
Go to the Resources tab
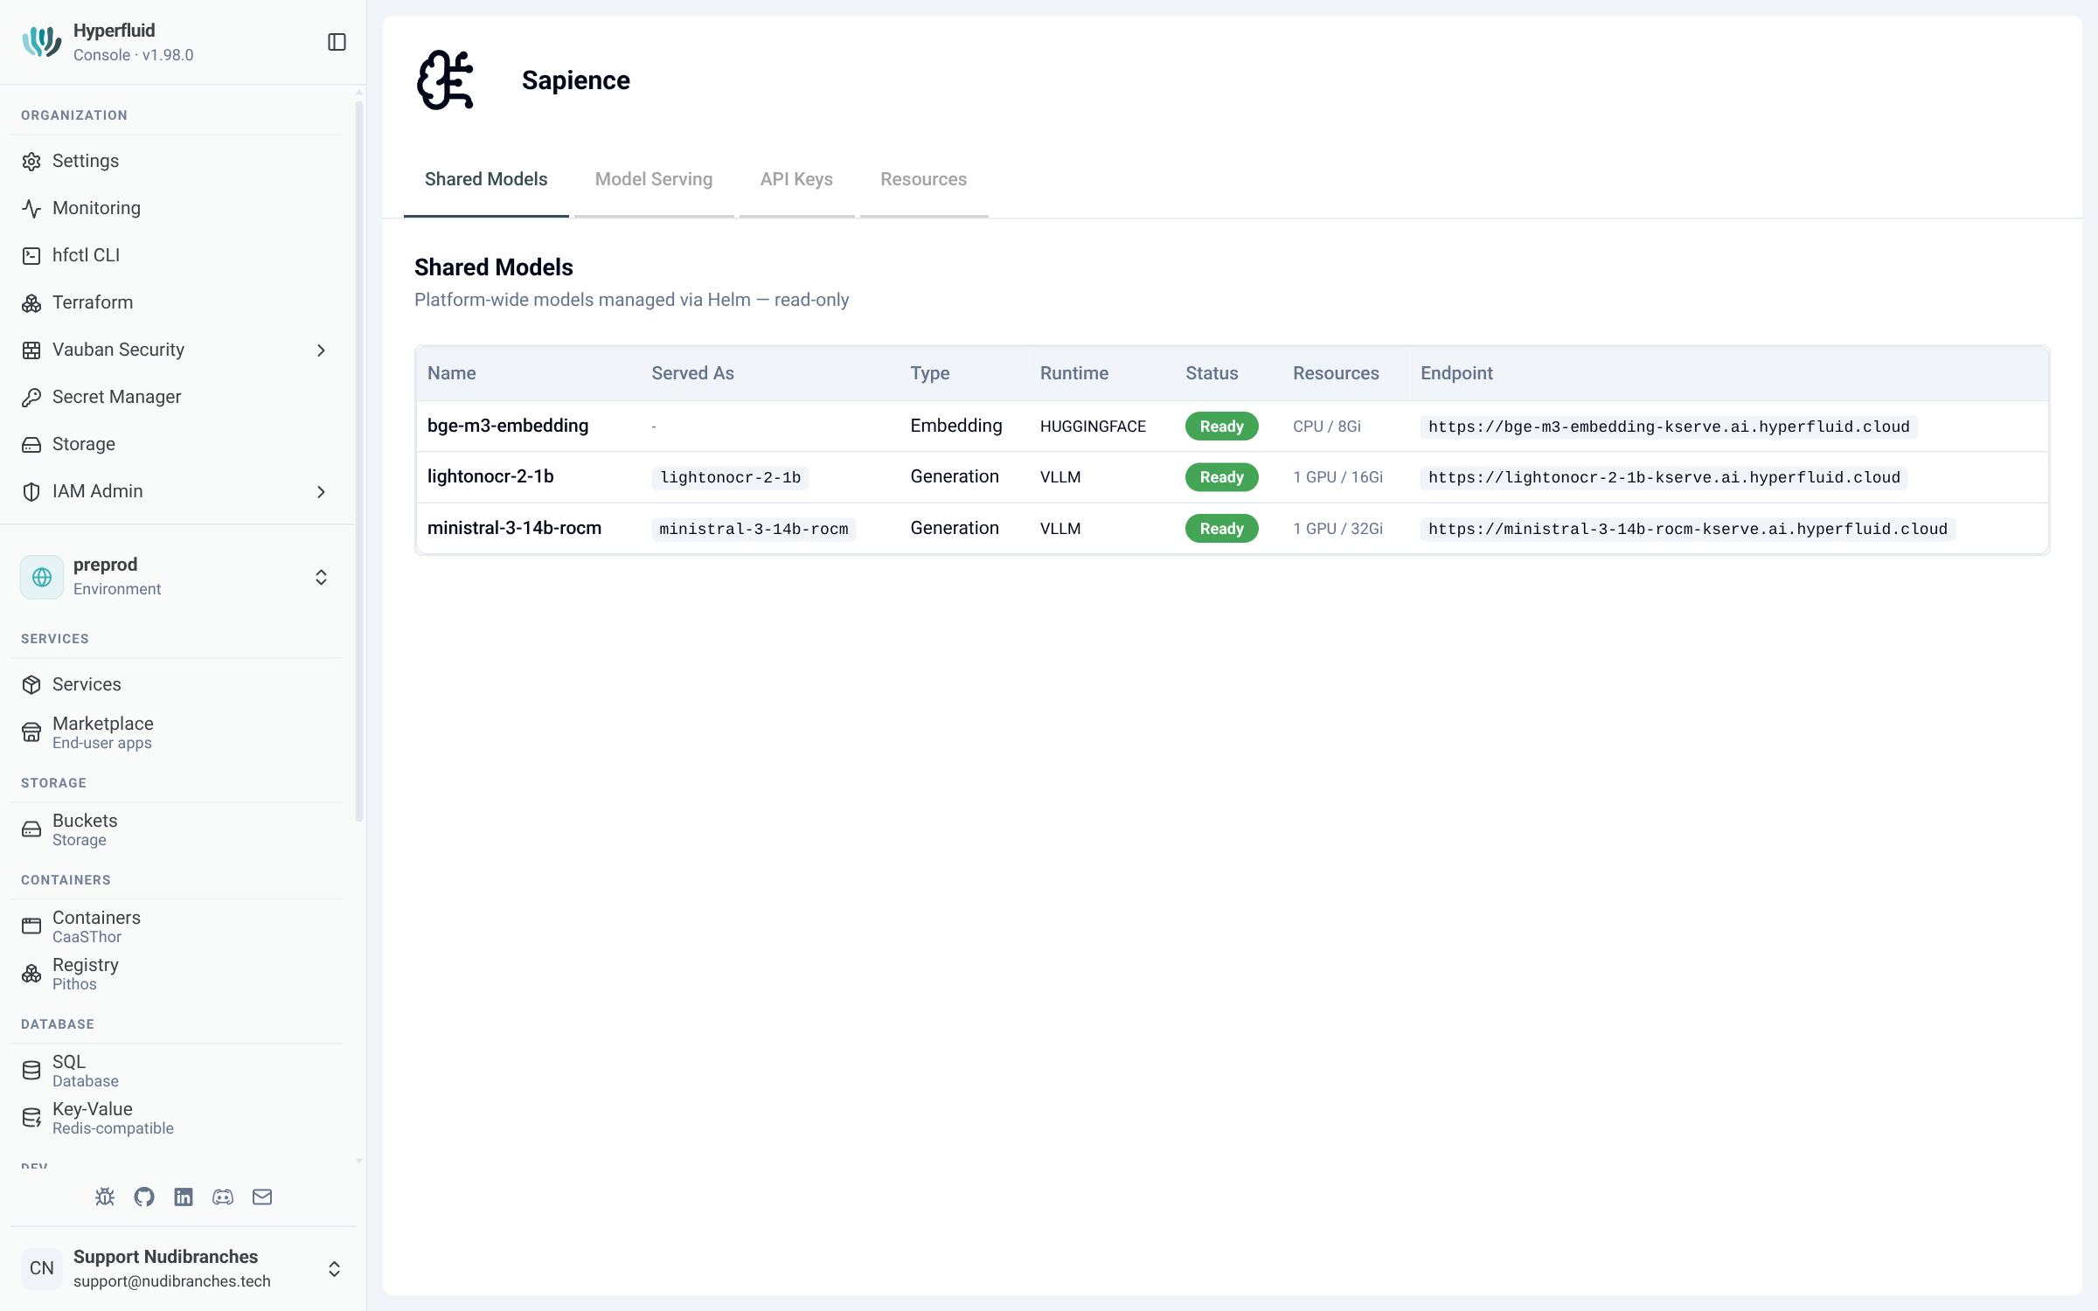[x=923, y=179]
